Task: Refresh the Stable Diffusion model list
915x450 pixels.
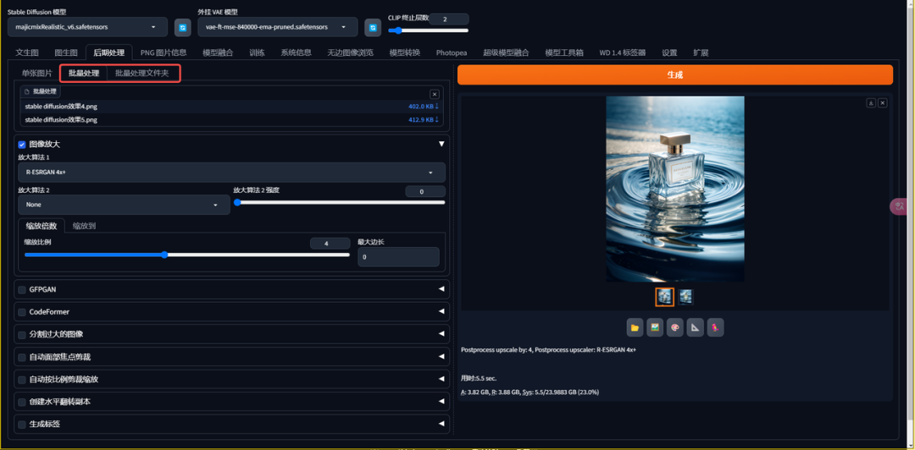Action: [x=182, y=28]
